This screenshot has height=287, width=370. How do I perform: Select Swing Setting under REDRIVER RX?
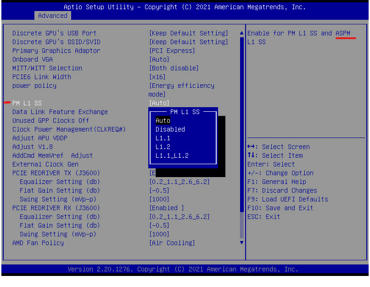(x=58, y=234)
